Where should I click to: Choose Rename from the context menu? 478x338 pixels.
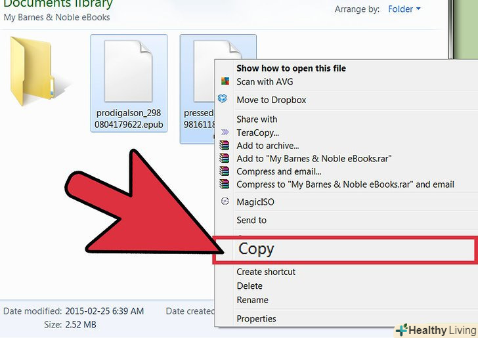pos(252,300)
